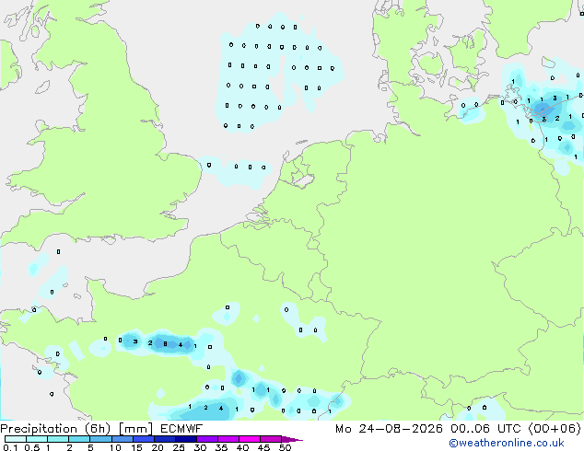Click the '(00+06)' forecast step text
Viewport: 584px width, 451px height.
coord(555,429)
